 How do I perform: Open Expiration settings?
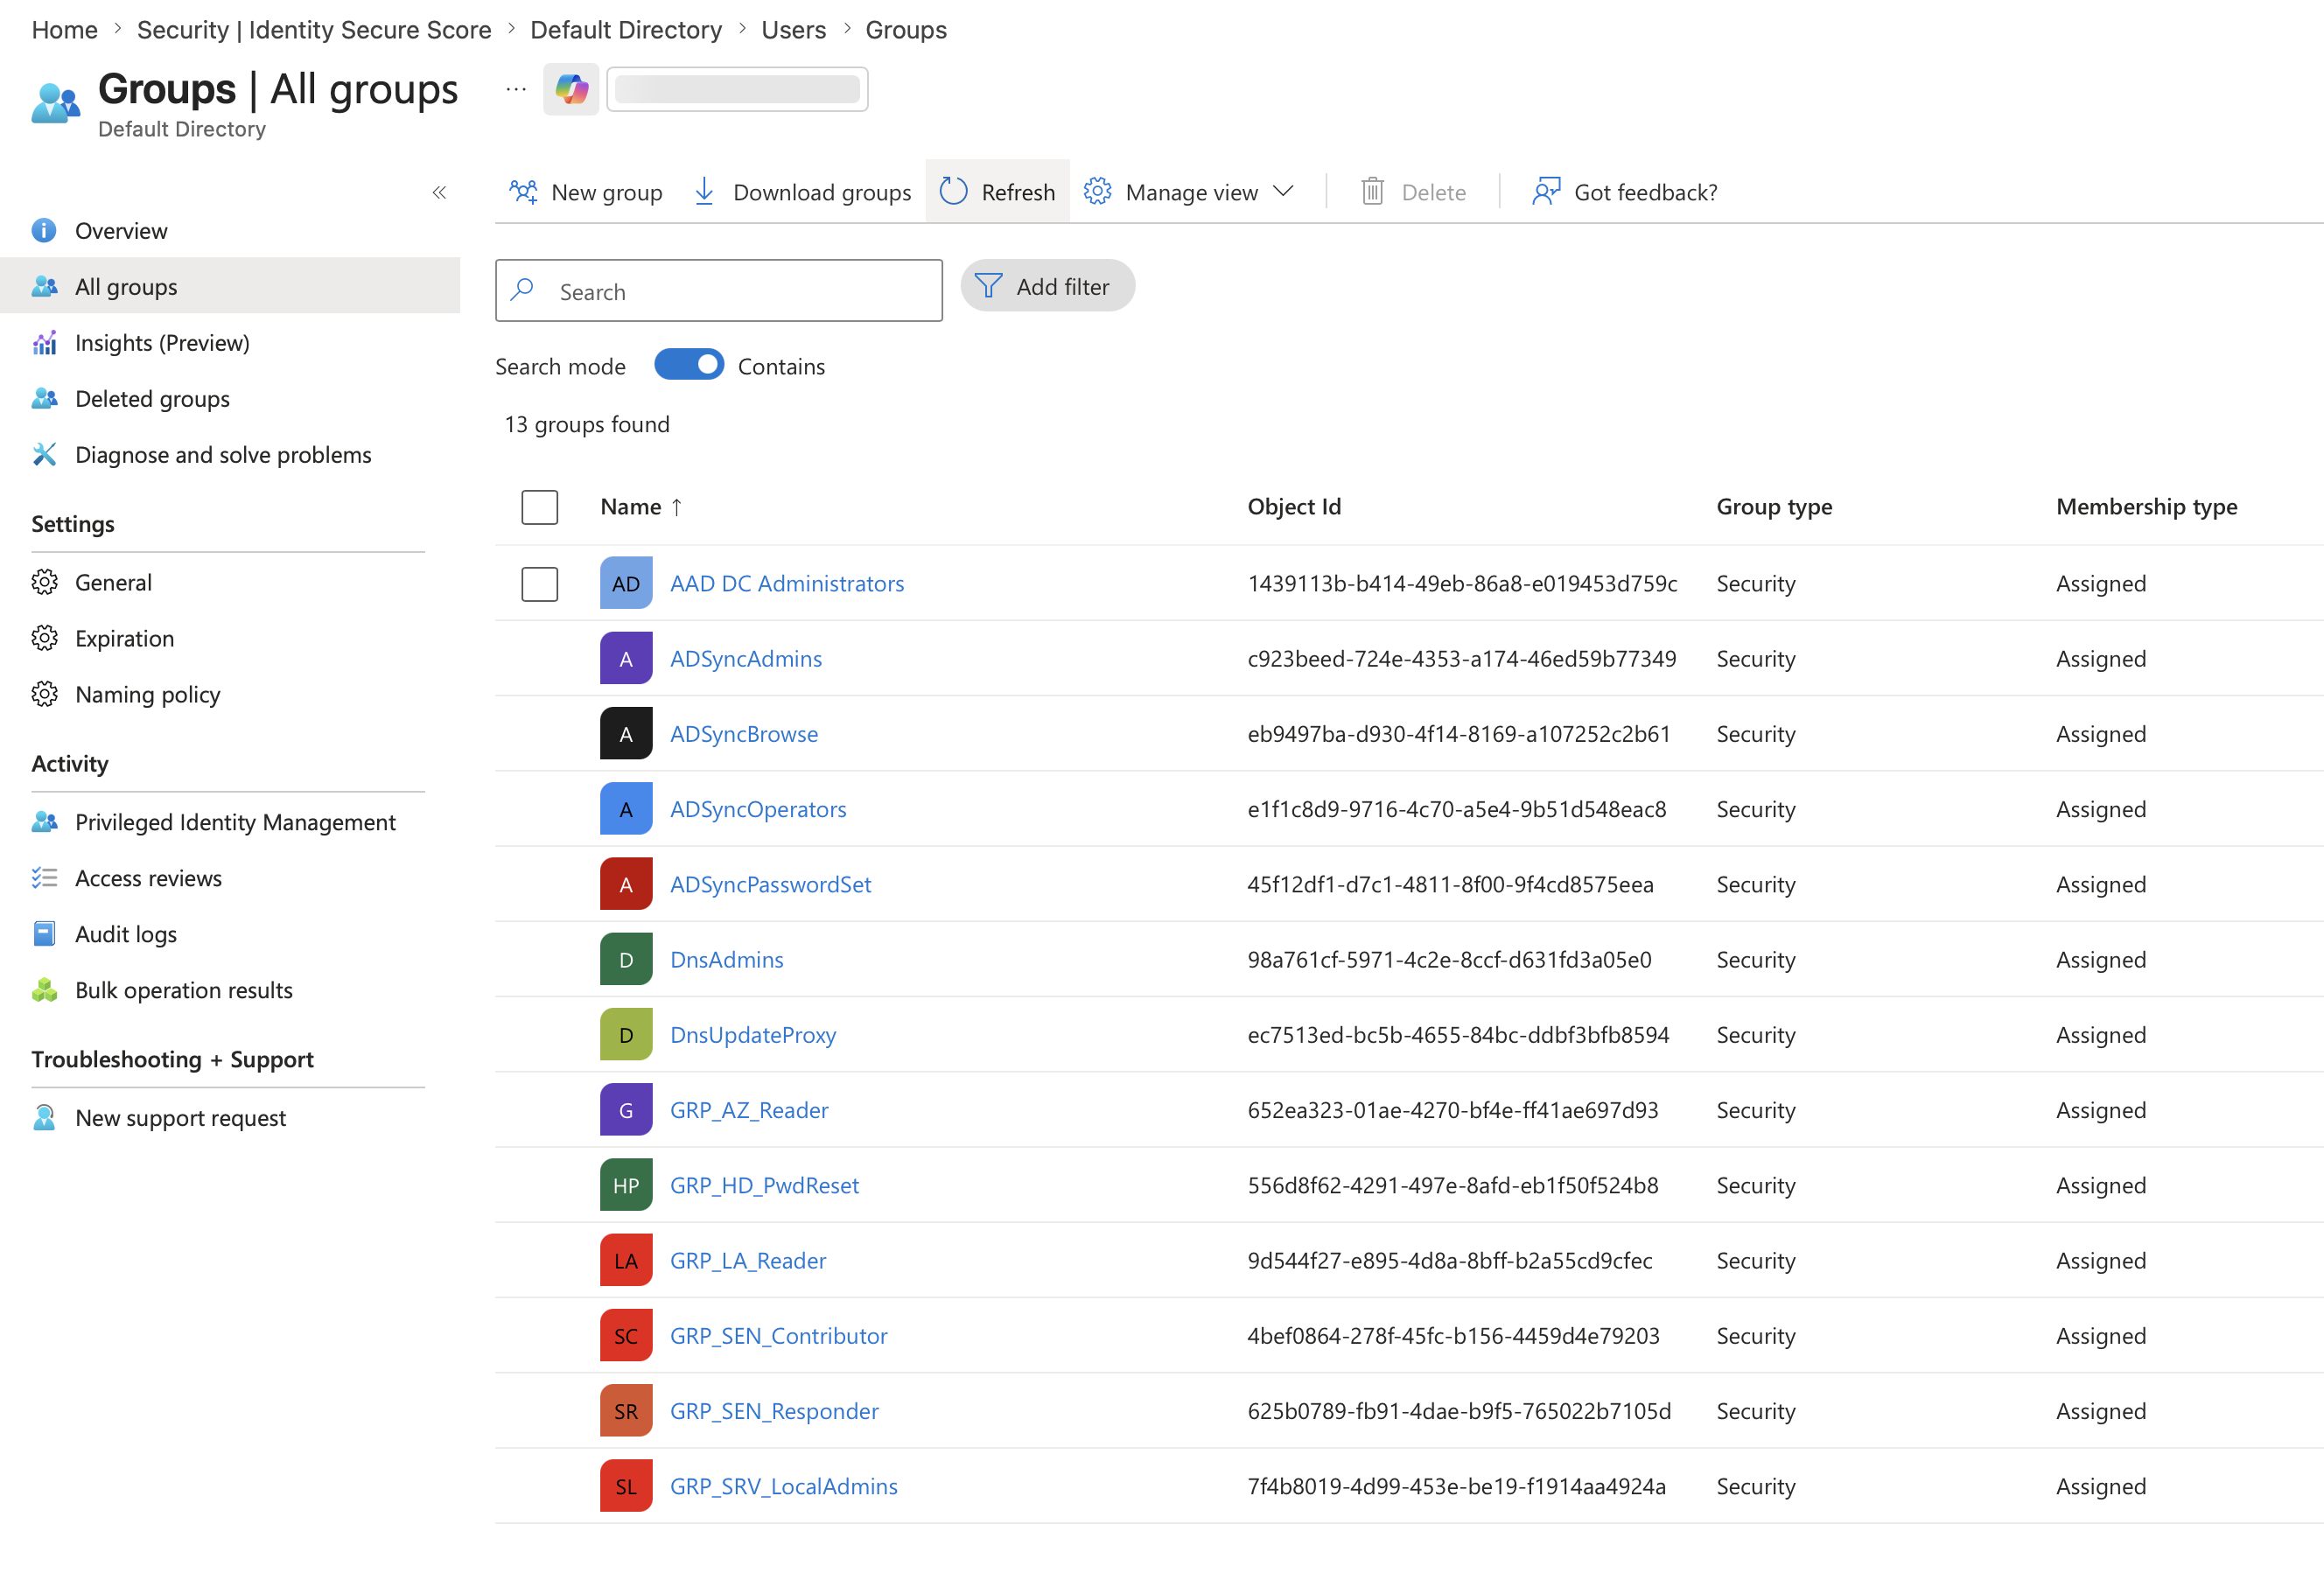(x=230, y=639)
